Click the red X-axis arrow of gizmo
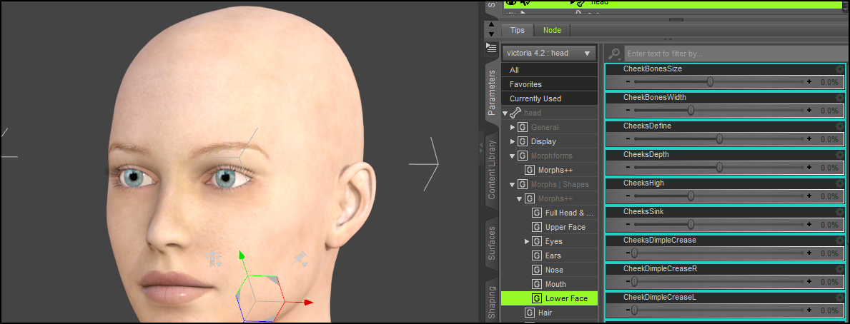850x324 pixels. click(x=307, y=303)
